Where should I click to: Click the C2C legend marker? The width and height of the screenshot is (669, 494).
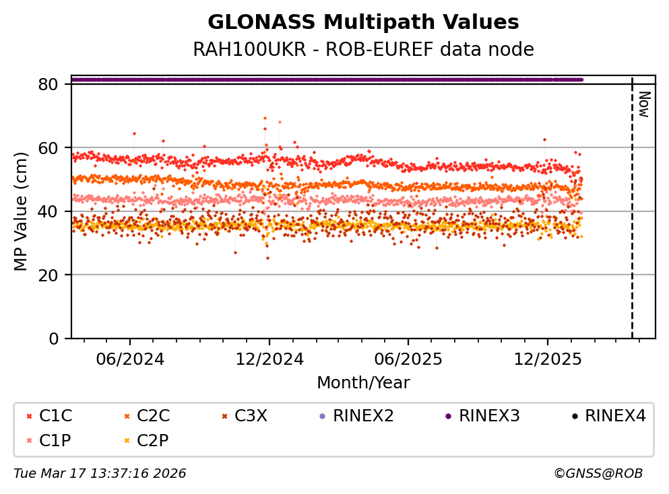tap(126, 417)
